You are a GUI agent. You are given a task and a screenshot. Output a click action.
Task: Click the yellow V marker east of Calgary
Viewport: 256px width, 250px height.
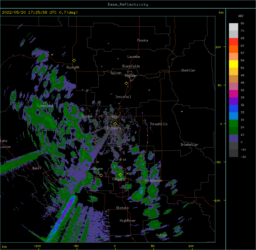pos(127,173)
